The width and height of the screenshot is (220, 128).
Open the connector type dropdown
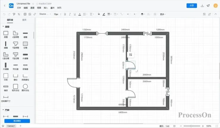tap(122, 14)
